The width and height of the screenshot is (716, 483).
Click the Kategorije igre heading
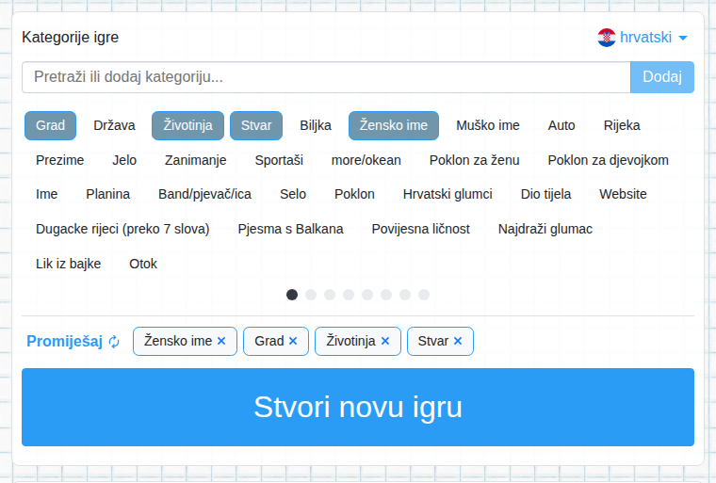tap(71, 38)
